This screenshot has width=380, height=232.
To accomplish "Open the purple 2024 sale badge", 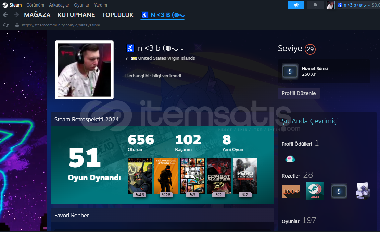I will pos(363,191).
